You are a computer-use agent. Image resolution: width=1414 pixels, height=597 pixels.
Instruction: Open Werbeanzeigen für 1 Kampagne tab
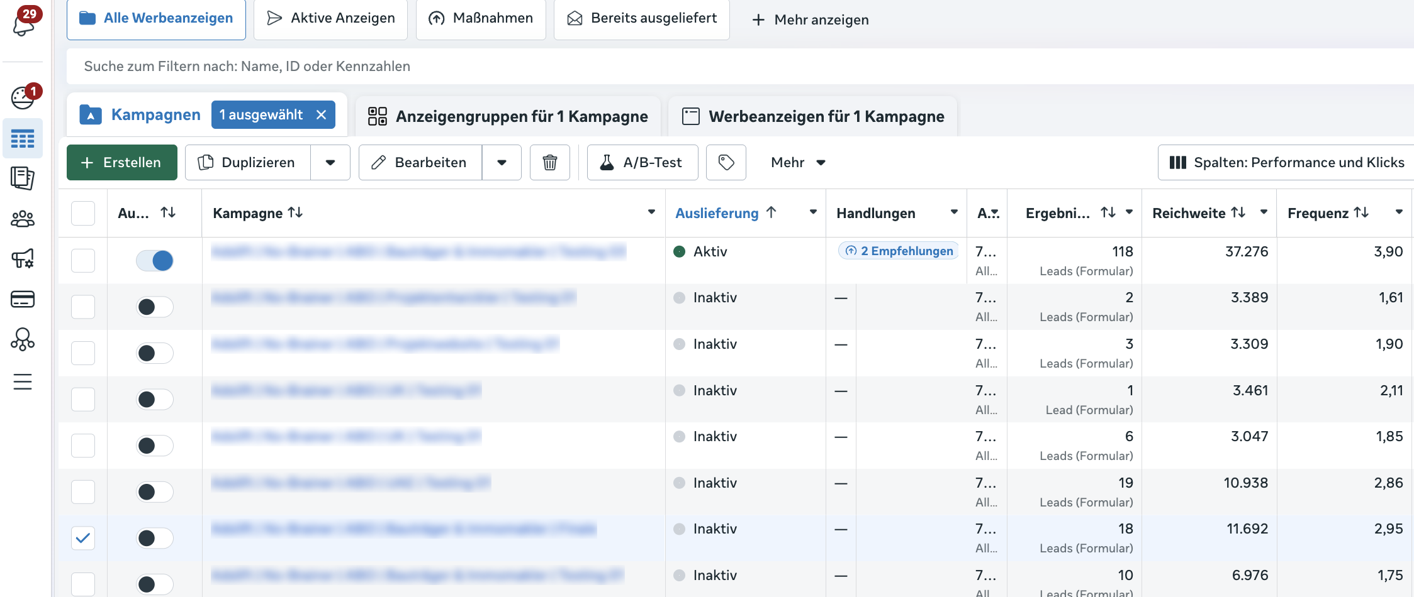pos(813,116)
